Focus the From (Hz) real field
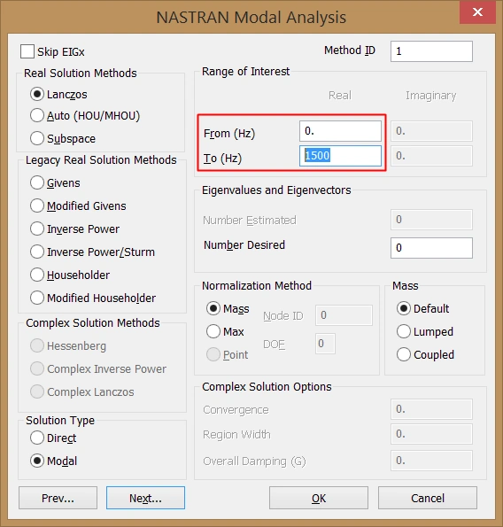Viewport: 503px width, 527px height. click(x=340, y=131)
